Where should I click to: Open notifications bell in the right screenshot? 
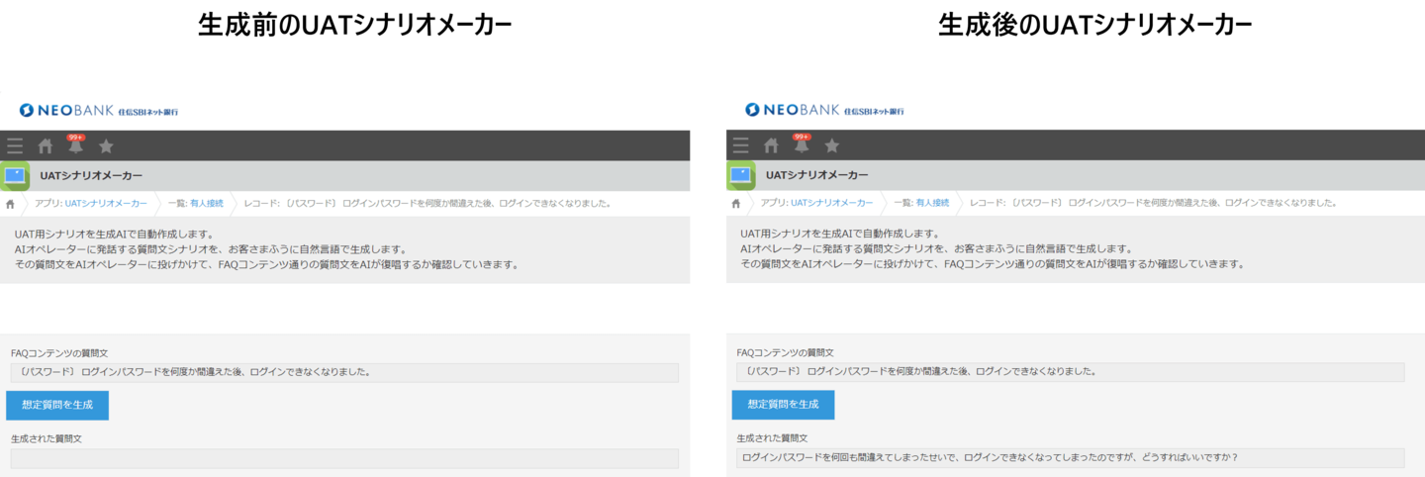click(x=802, y=145)
